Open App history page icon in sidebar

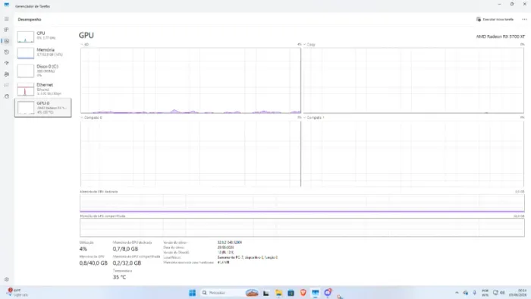(6, 52)
